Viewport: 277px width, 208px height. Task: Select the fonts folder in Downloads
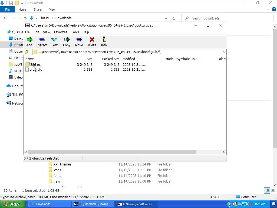[x=55, y=175]
